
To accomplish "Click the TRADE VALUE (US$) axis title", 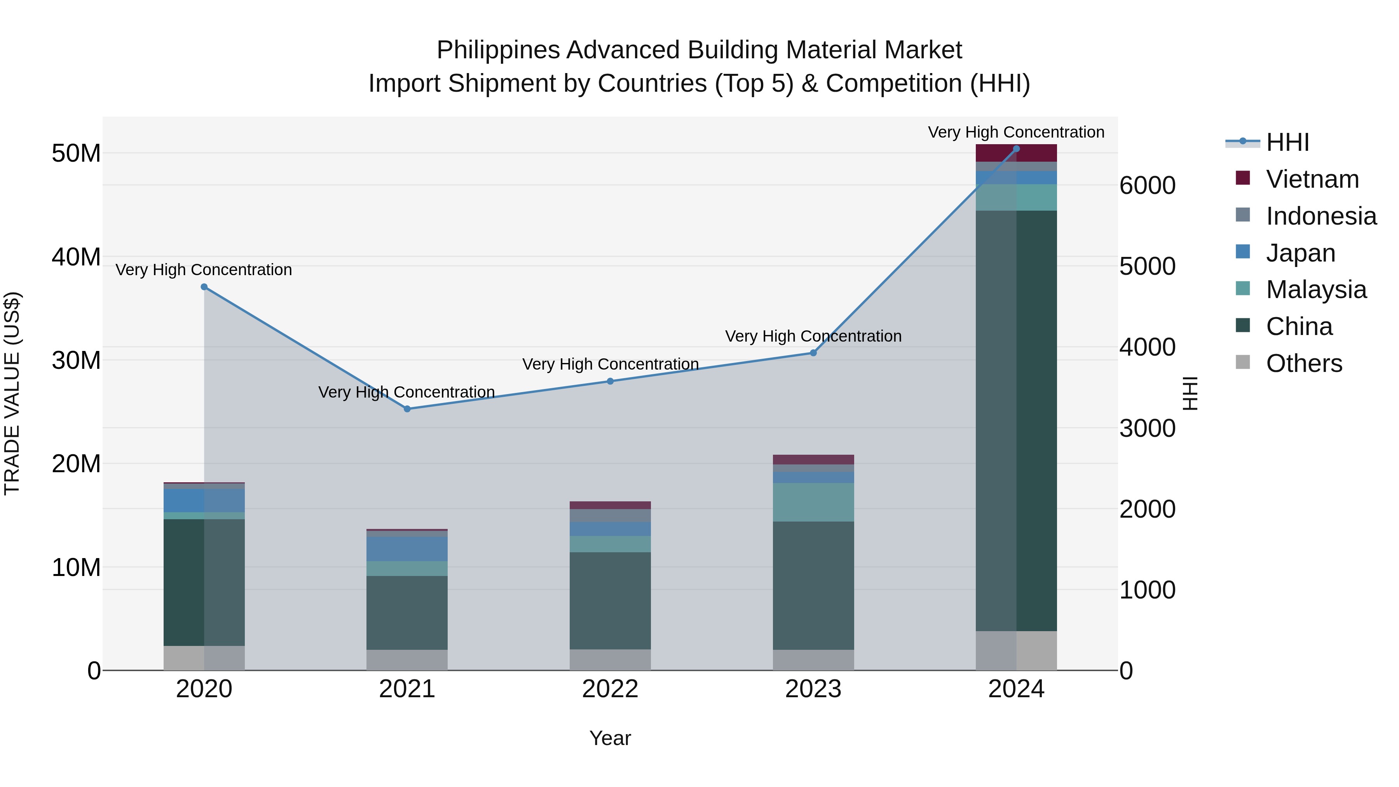I will [x=12, y=393].
